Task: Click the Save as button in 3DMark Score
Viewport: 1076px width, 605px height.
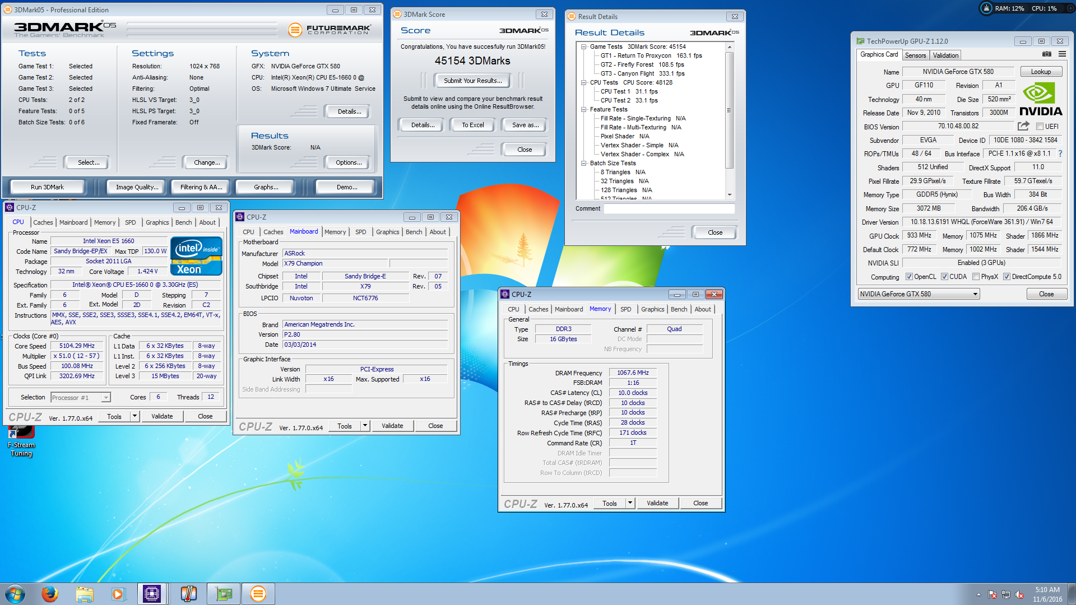Action: coord(525,125)
